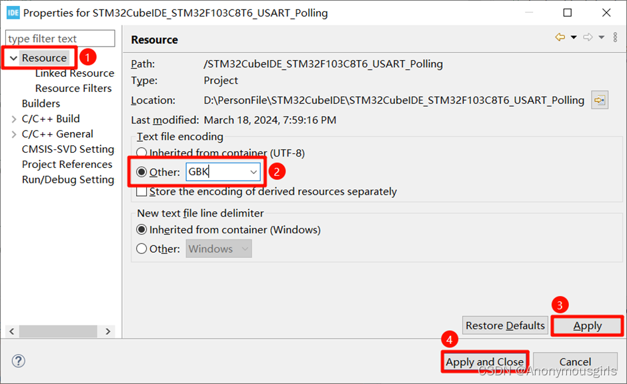
Task: Focus the type filter text field
Action: pyautogui.click(x=60, y=39)
